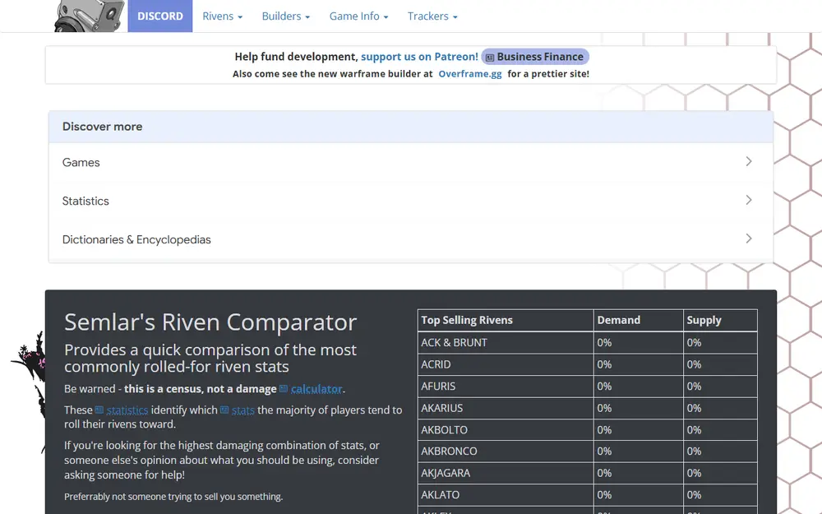Open the Rivens dropdown menu
The width and height of the screenshot is (822, 514).
click(x=222, y=16)
